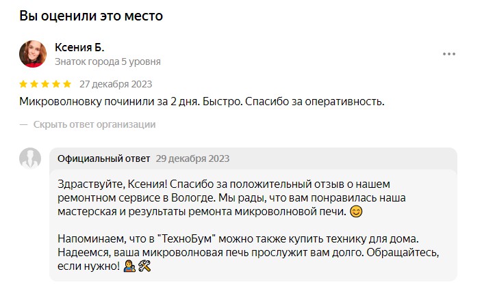The height and width of the screenshot is (291, 482).
Task: Click the reply date 29 декабря 2023
Action: pyautogui.click(x=192, y=158)
